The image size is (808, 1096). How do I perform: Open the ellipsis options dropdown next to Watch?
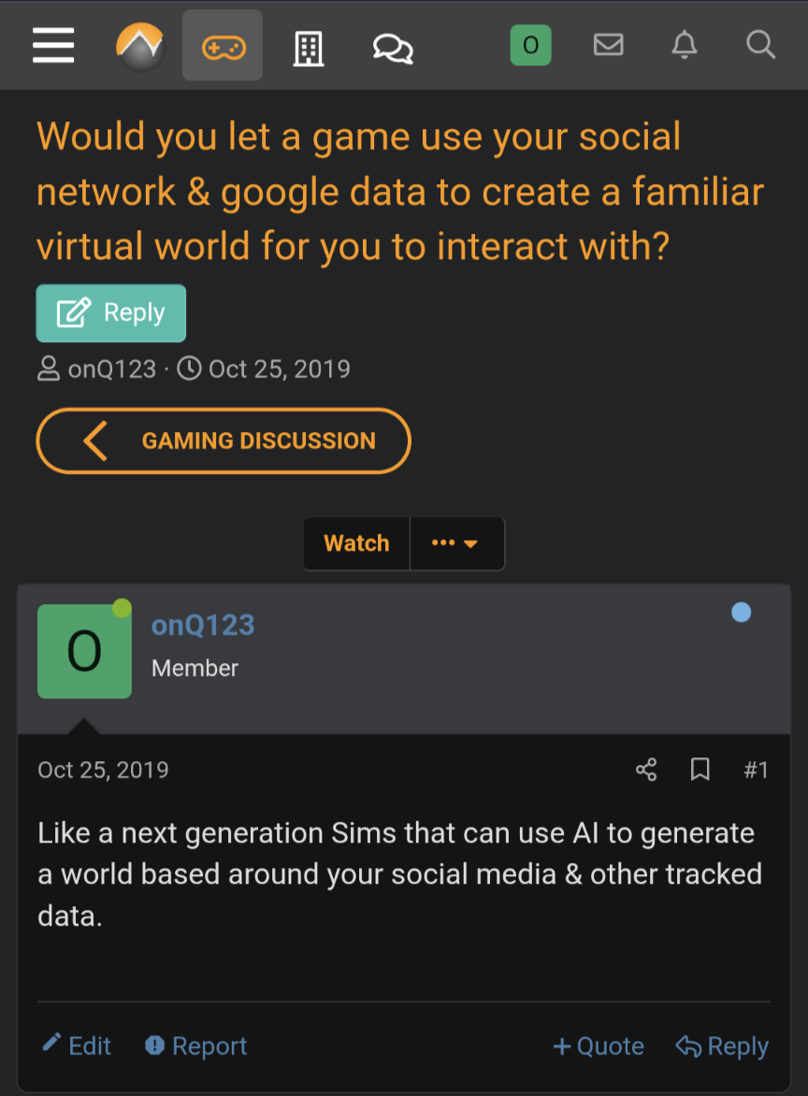pos(457,543)
